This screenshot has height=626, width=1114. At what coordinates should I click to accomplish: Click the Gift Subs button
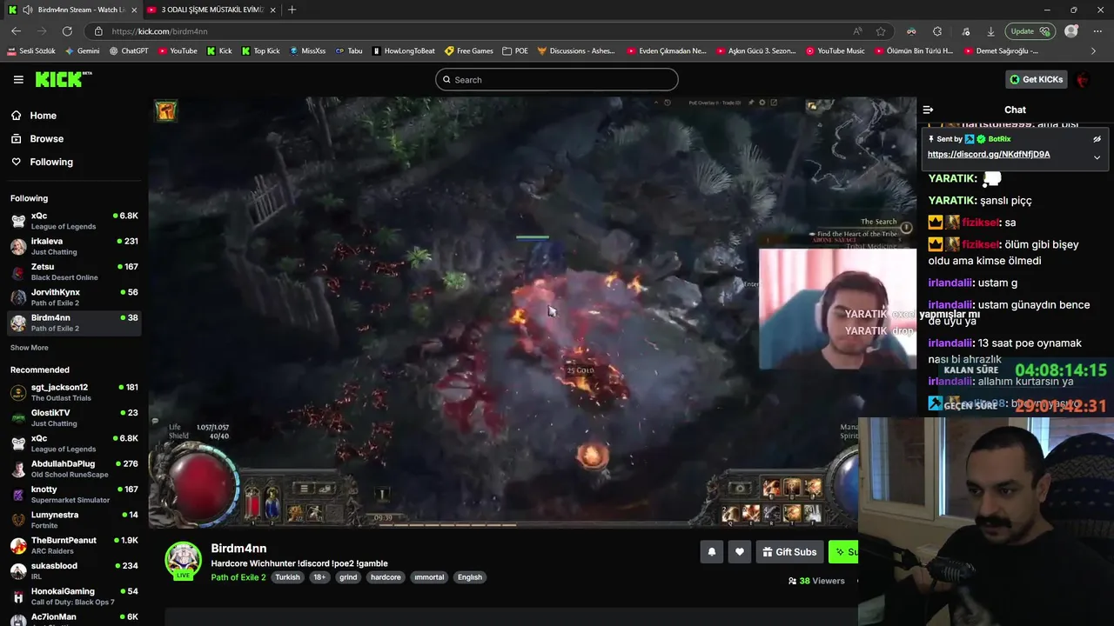tap(789, 552)
